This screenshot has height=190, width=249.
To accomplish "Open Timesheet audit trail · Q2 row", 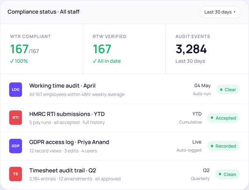I will [x=124, y=174].
